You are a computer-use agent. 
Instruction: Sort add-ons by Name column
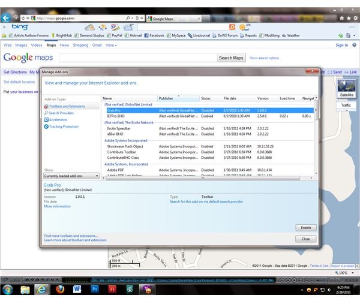[129, 98]
